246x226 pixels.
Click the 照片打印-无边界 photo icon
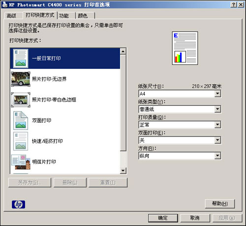[21, 79]
